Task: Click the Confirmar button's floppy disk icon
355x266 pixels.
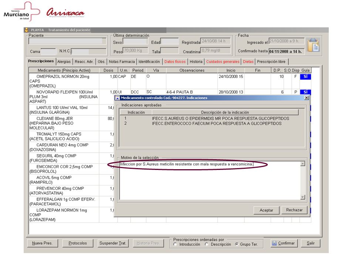Action: pyautogui.click(x=274, y=243)
